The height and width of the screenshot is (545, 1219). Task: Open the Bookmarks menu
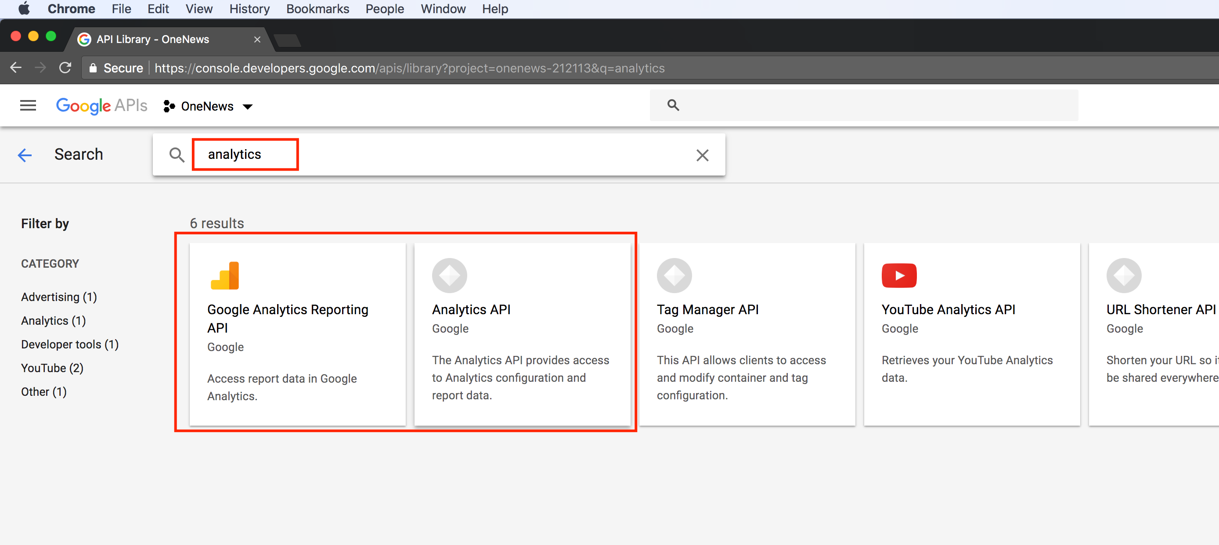(x=317, y=9)
